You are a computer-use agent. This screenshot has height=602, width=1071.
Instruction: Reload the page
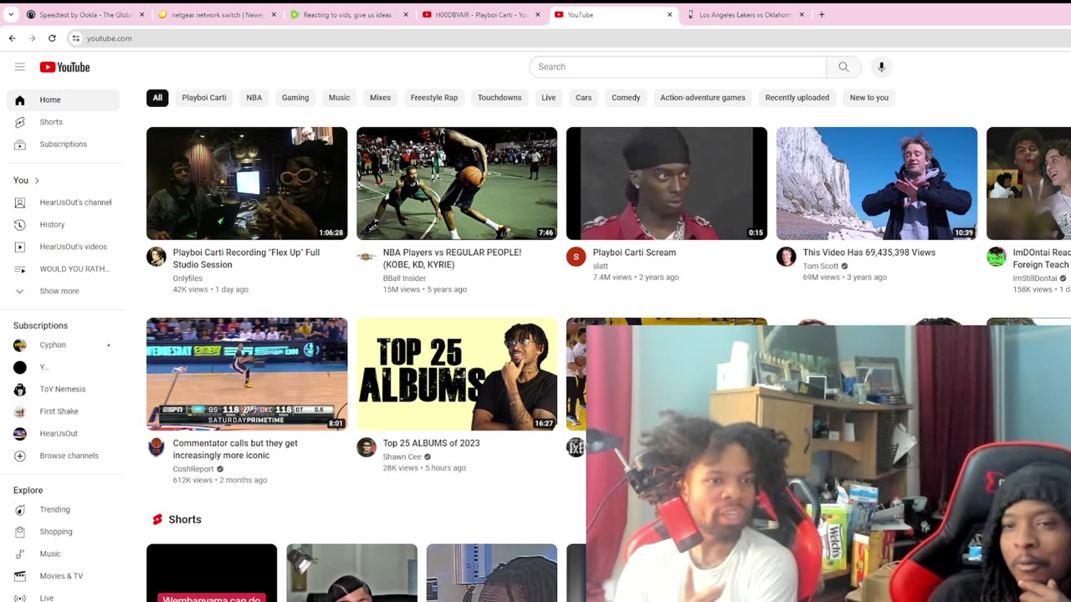tap(52, 38)
